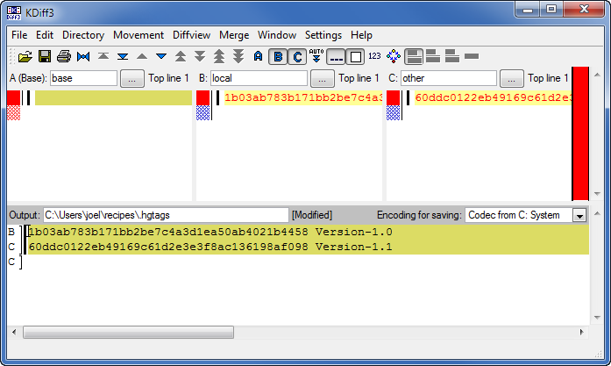Click browse button next to base file field
The width and height of the screenshot is (611, 366).
coord(131,78)
